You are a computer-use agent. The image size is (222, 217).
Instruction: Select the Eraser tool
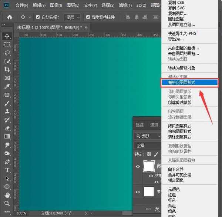tap(7, 128)
